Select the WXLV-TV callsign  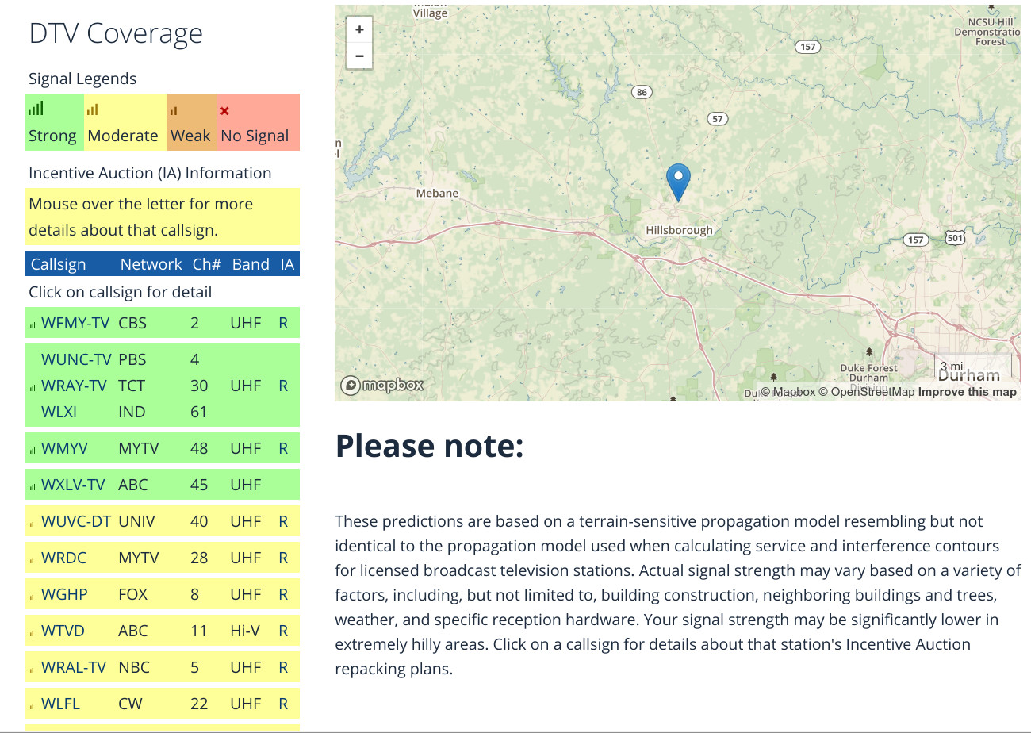pyautogui.click(x=73, y=485)
